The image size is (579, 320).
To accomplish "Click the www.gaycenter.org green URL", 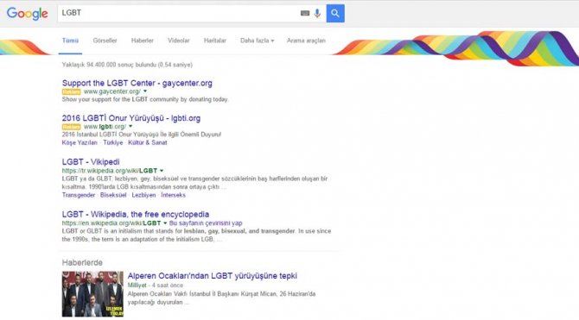I will 111,91.
